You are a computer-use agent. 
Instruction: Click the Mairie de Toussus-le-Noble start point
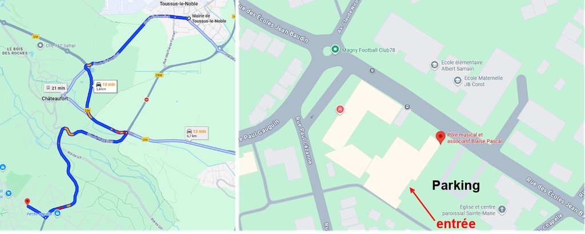(189, 18)
